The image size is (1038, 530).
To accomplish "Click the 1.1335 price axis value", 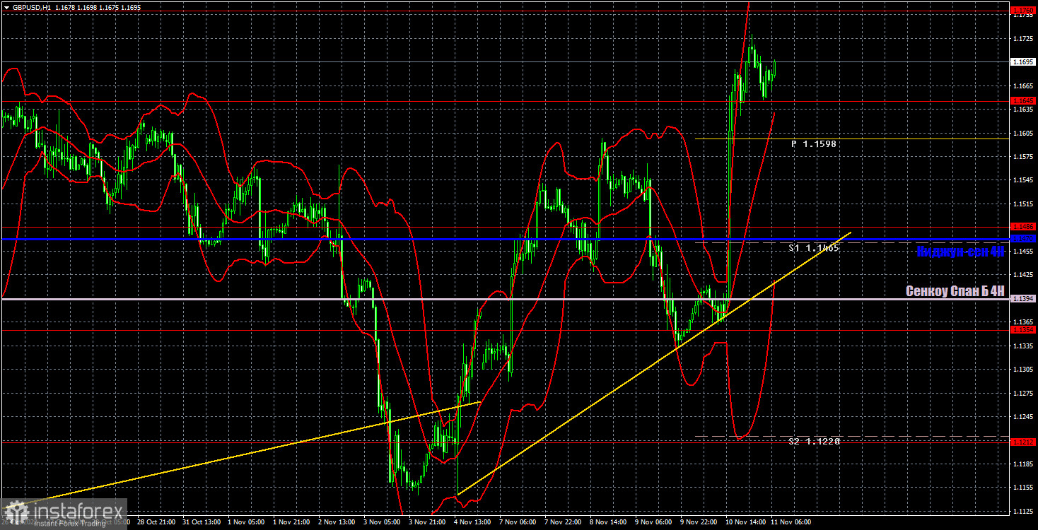I will (x=1023, y=346).
